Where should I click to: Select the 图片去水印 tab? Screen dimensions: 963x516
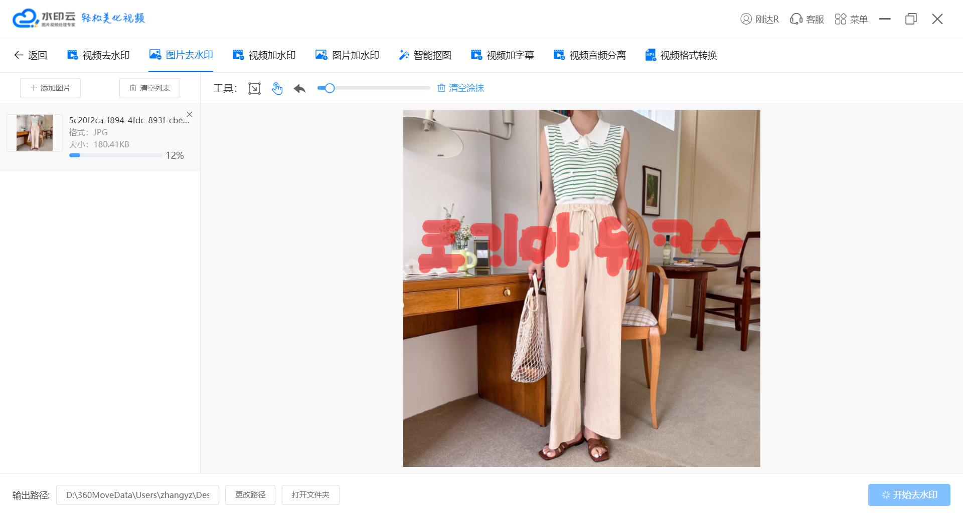[181, 55]
